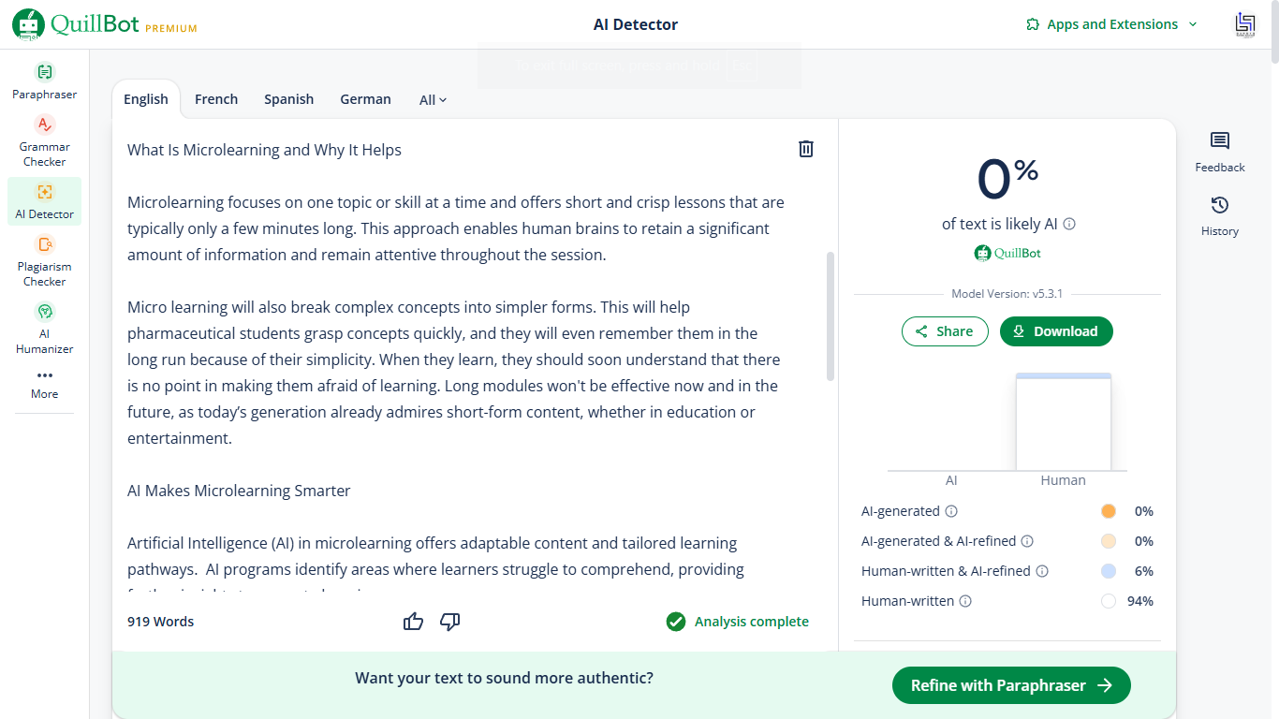Click the Share button

(945, 331)
